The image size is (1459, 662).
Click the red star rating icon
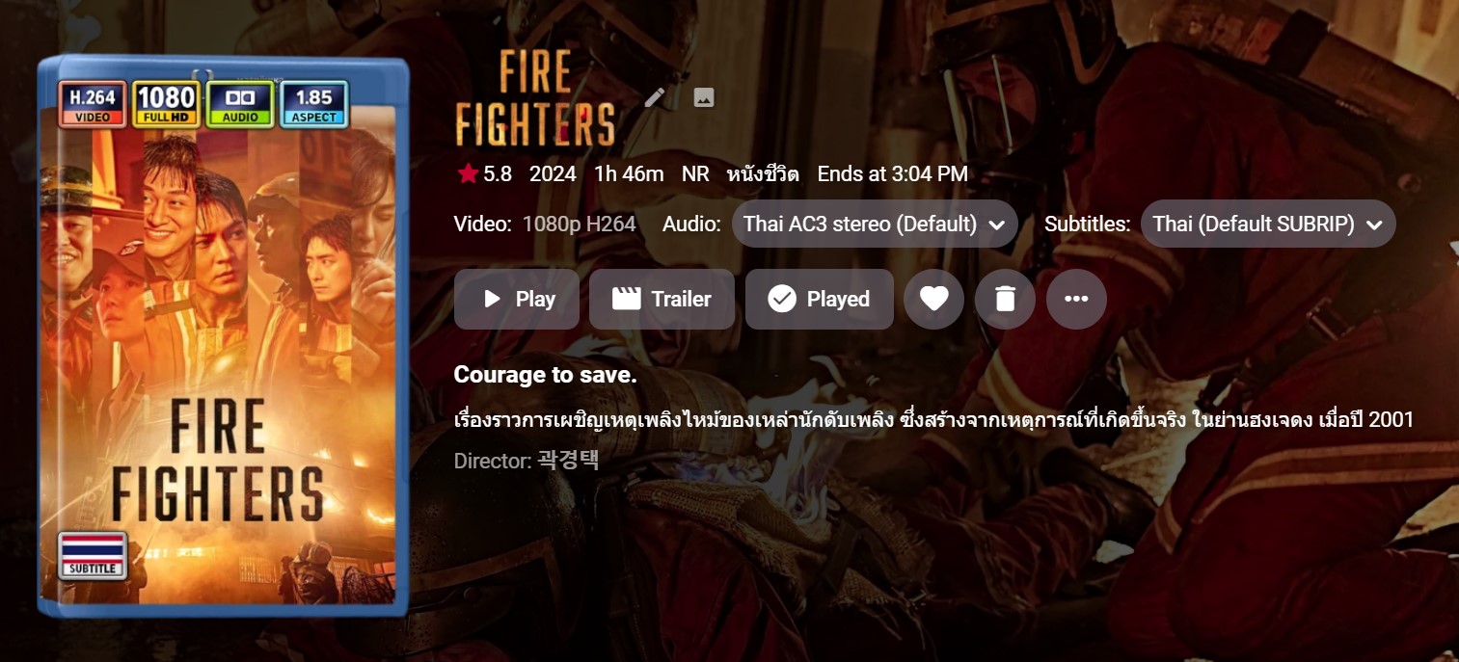coord(468,173)
